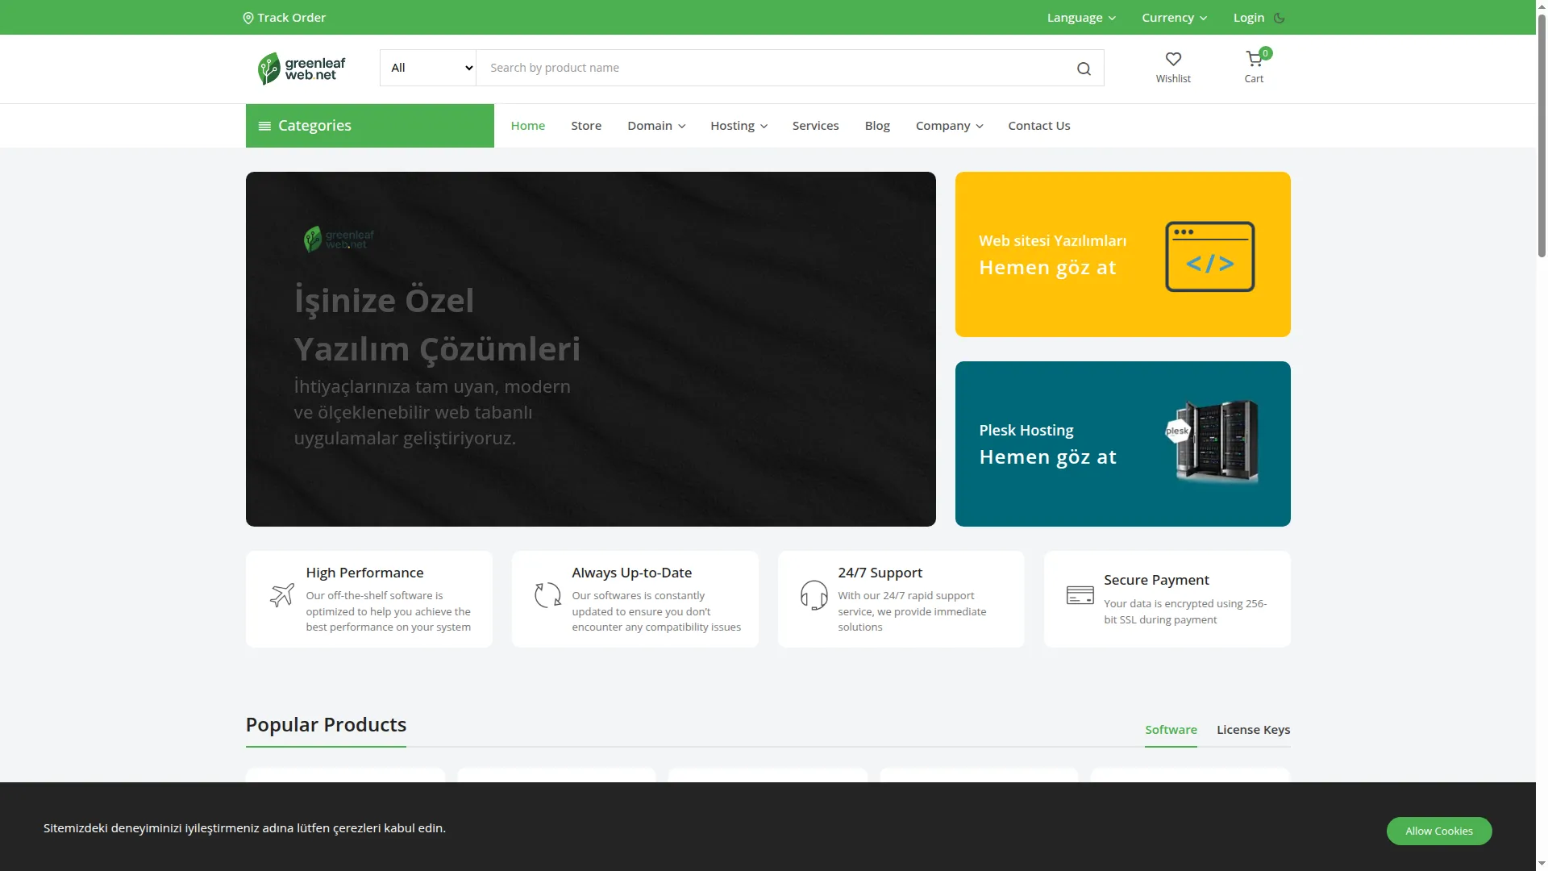1548x871 pixels.
Task: Click the İşinize Özel Yazılım Çözümleri hero banner
Action: point(590,349)
